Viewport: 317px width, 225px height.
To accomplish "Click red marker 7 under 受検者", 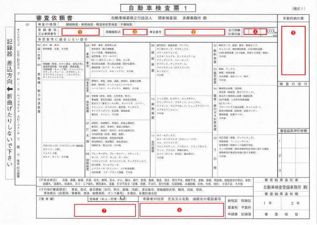I will 104,211.
